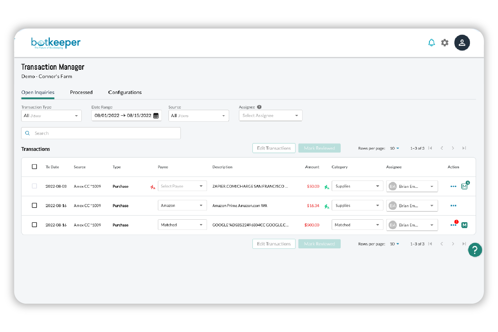Check the checkbox on the Zapier transaction row
The image size is (498, 332).
click(34, 186)
